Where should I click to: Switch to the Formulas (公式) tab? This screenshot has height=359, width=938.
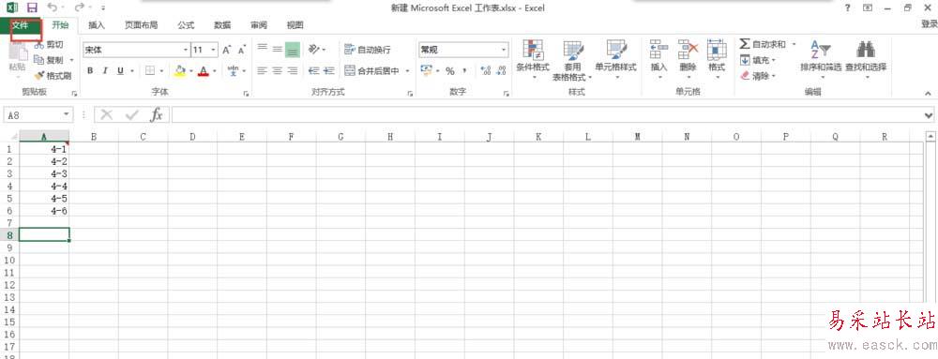click(186, 25)
